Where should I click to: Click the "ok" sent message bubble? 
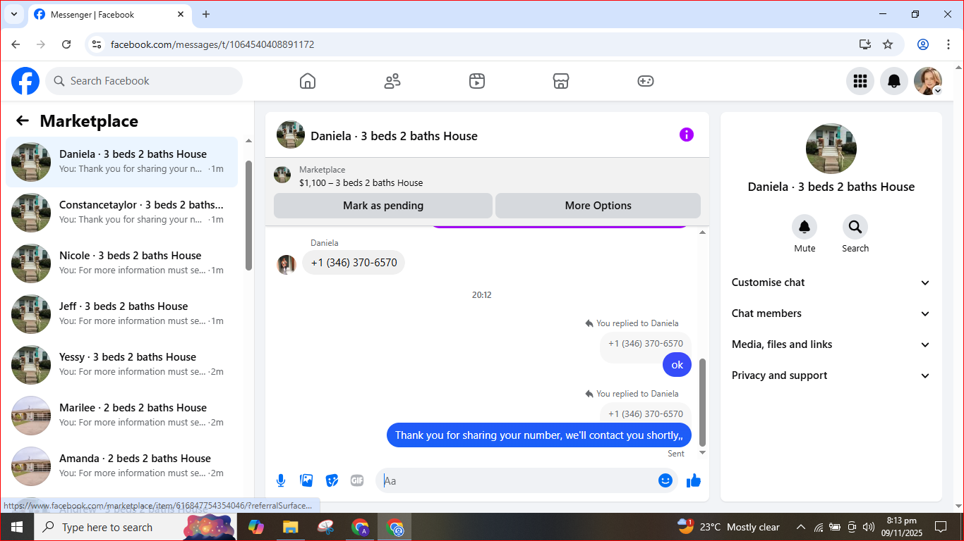(677, 365)
